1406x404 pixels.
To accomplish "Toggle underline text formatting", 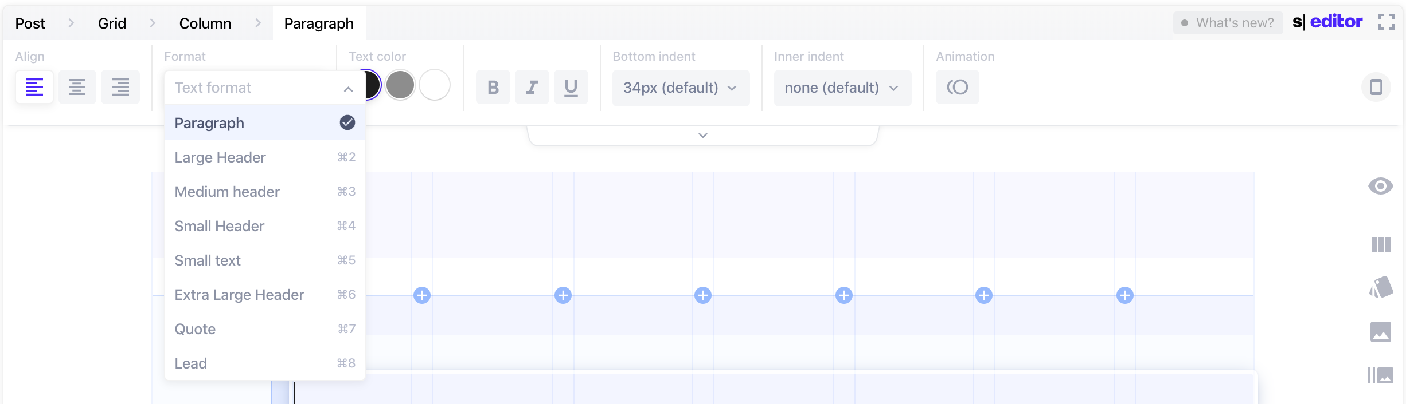I will [571, 88].
